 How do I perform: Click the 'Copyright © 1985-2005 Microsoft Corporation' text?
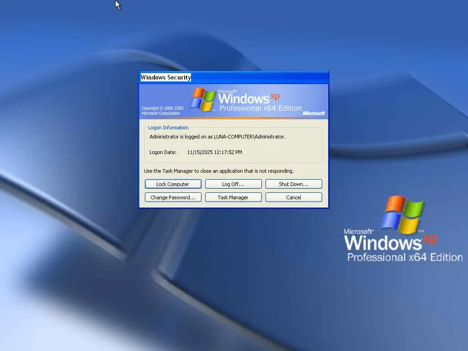click(162, 111)
